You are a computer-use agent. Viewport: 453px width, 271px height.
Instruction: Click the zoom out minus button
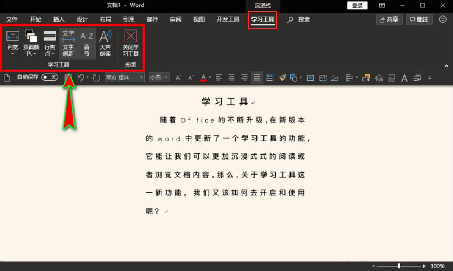coord(373,266)
